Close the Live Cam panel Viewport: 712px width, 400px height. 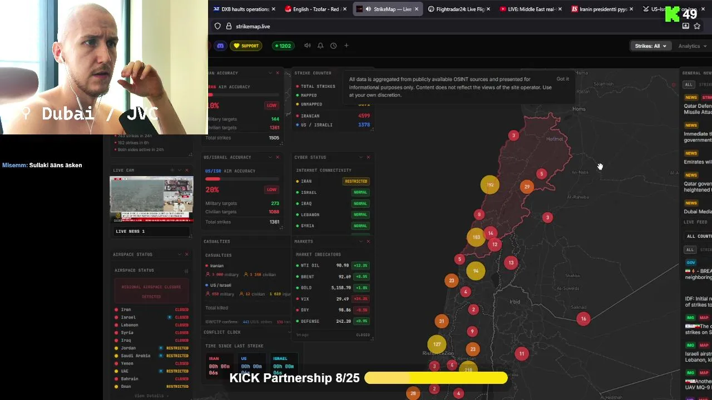187,170
